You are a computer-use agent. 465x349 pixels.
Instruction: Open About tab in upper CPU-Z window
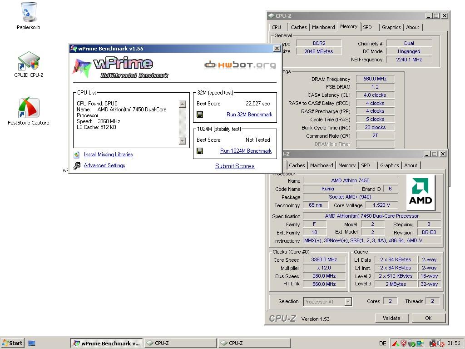(412, 27)
